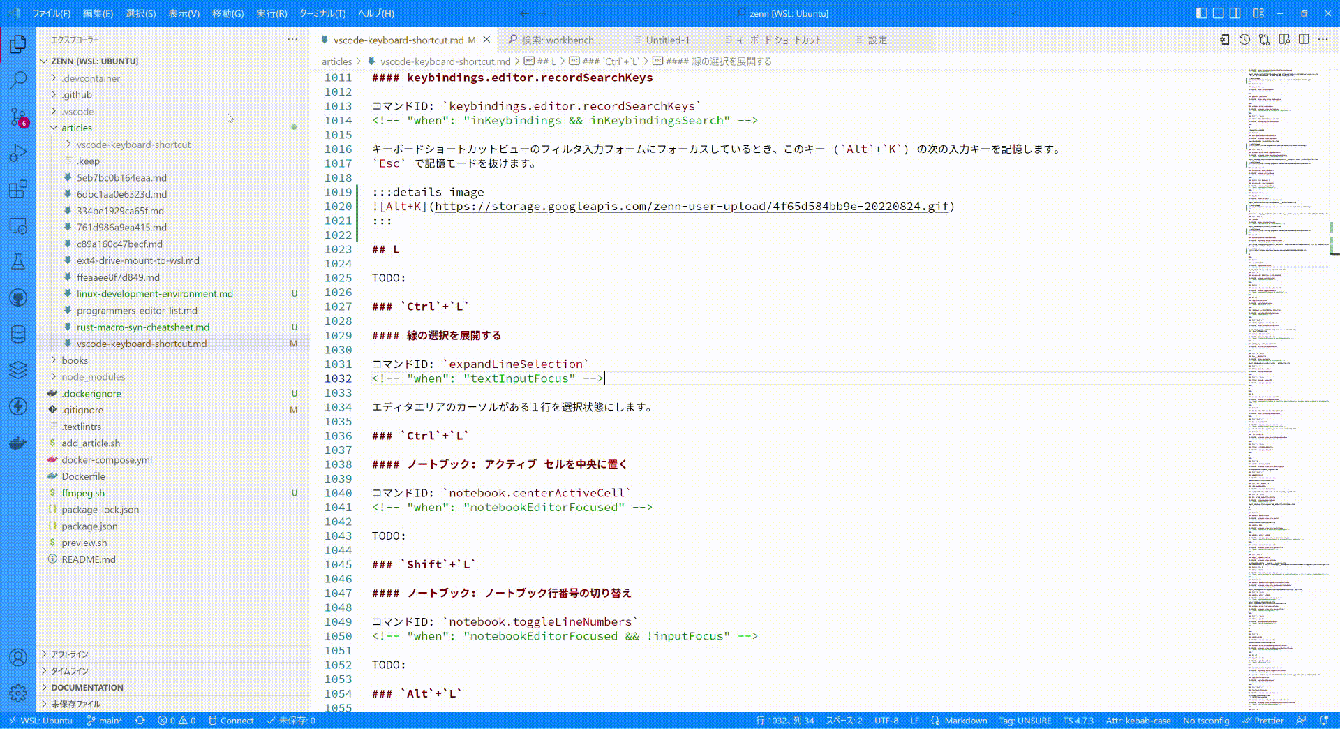
Task: Open Source Control view with badge
Action: tap(18, 117)
